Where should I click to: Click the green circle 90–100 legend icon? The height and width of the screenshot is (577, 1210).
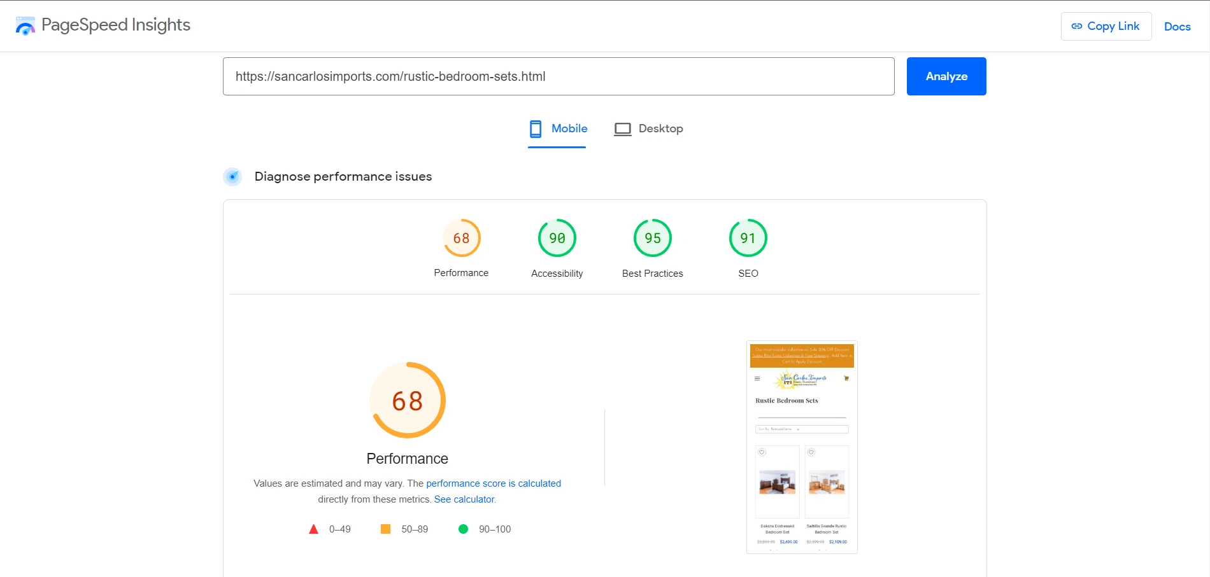point(463,529)
